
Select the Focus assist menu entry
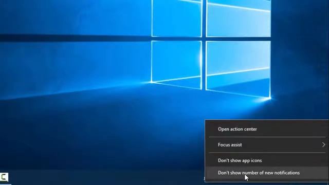click(267, 145)
